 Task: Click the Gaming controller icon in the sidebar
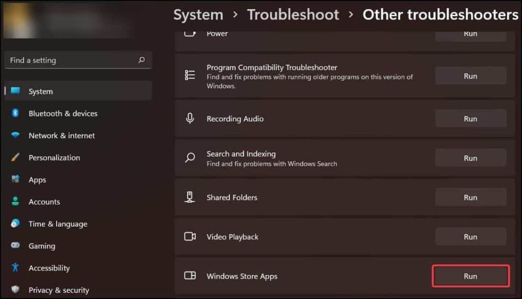tap(15, 246)
